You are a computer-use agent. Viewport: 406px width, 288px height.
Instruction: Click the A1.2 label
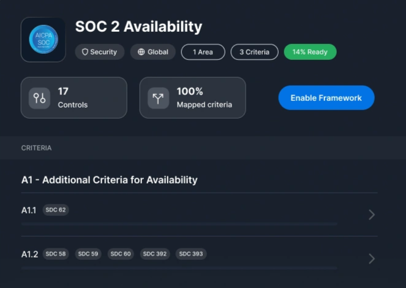(x=29, y=254)
